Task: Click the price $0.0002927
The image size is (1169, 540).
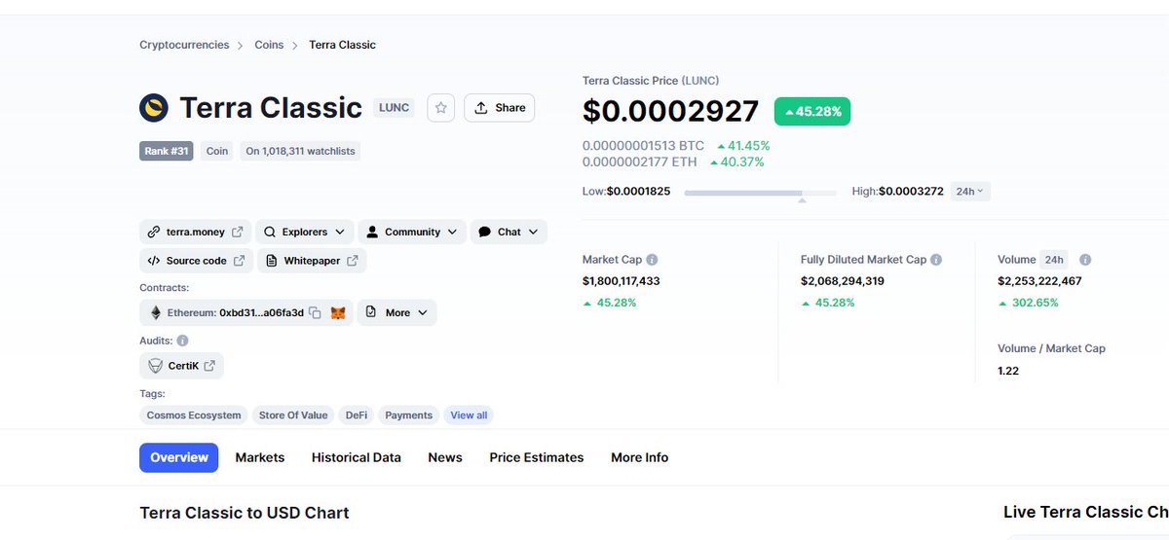Action: point(670,111)
